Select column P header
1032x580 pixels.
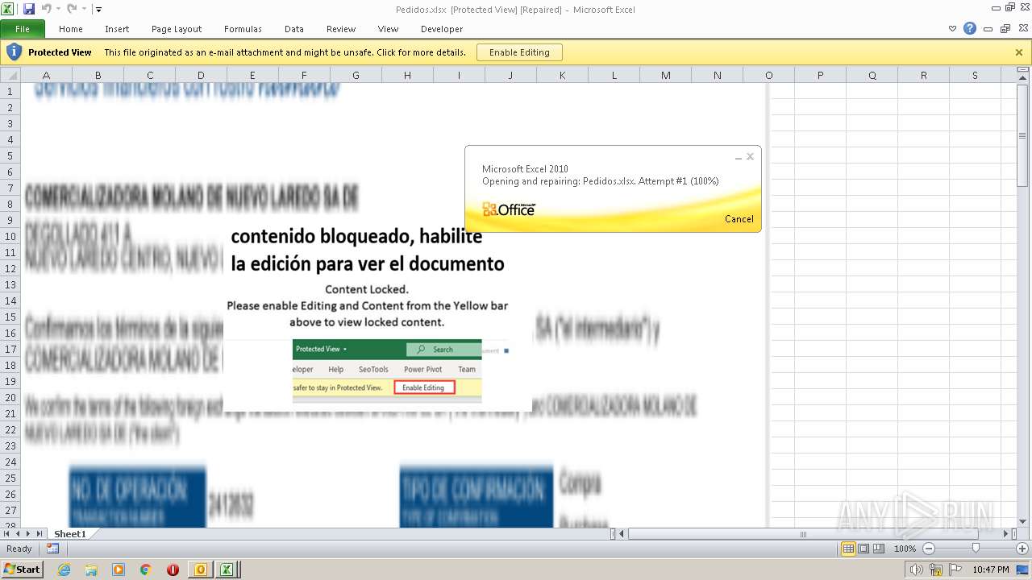[x=820, y=75]
